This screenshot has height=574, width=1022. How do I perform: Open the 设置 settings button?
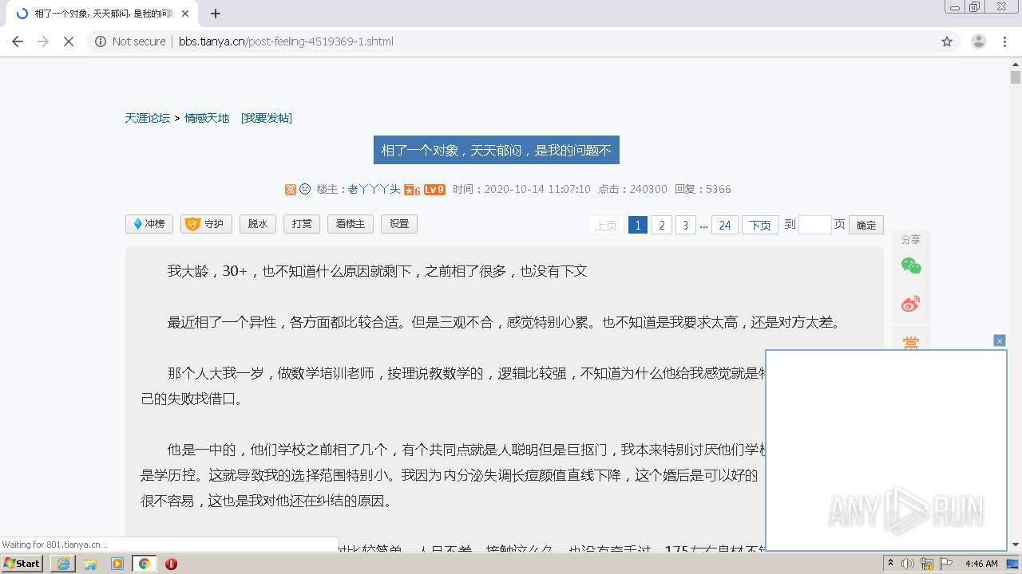click(x=399, y=224)
